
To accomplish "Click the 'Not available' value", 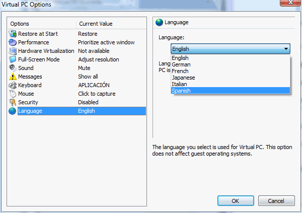I will pyautogui.click(x=94, y=51).
